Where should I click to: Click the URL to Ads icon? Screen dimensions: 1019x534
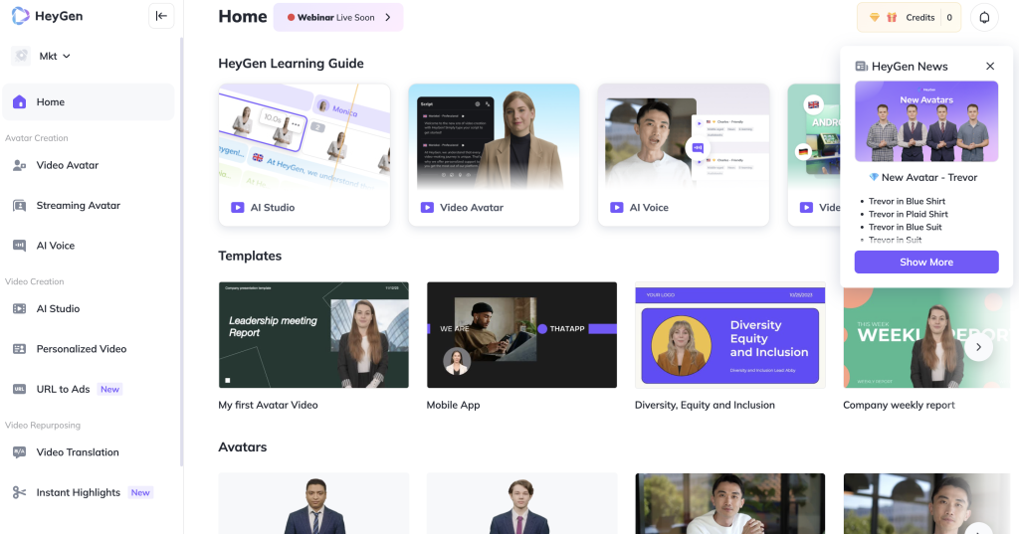[19, 389]
